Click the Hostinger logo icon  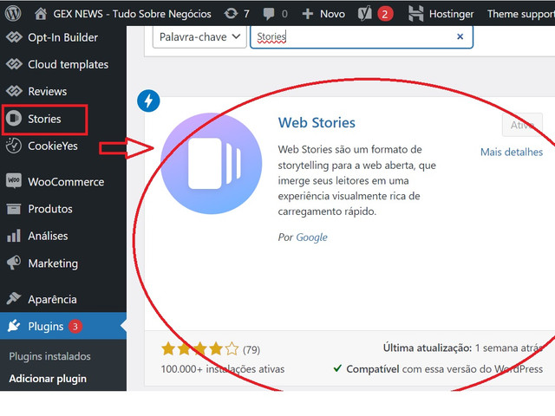(x=416, y=14)
